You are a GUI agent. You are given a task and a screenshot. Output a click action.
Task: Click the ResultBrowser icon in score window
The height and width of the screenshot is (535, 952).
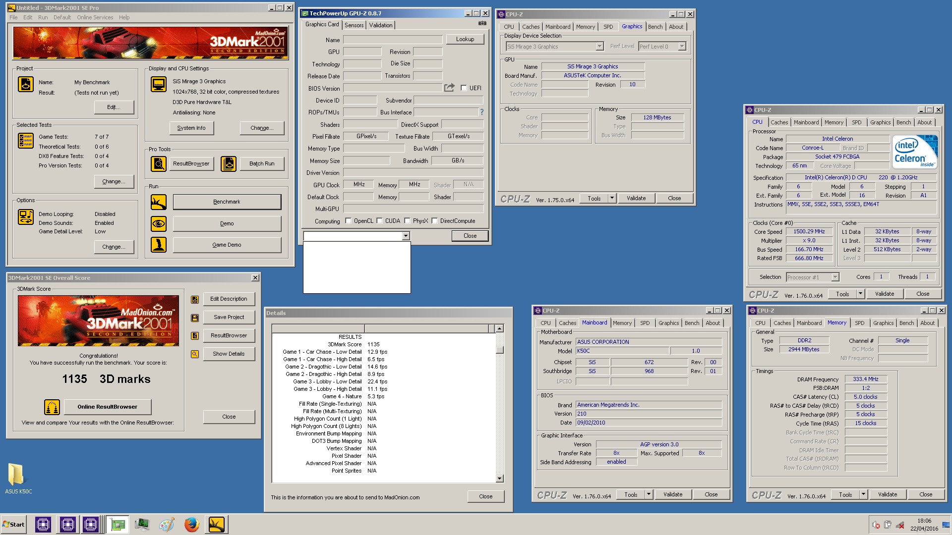(x=195, y=336)
